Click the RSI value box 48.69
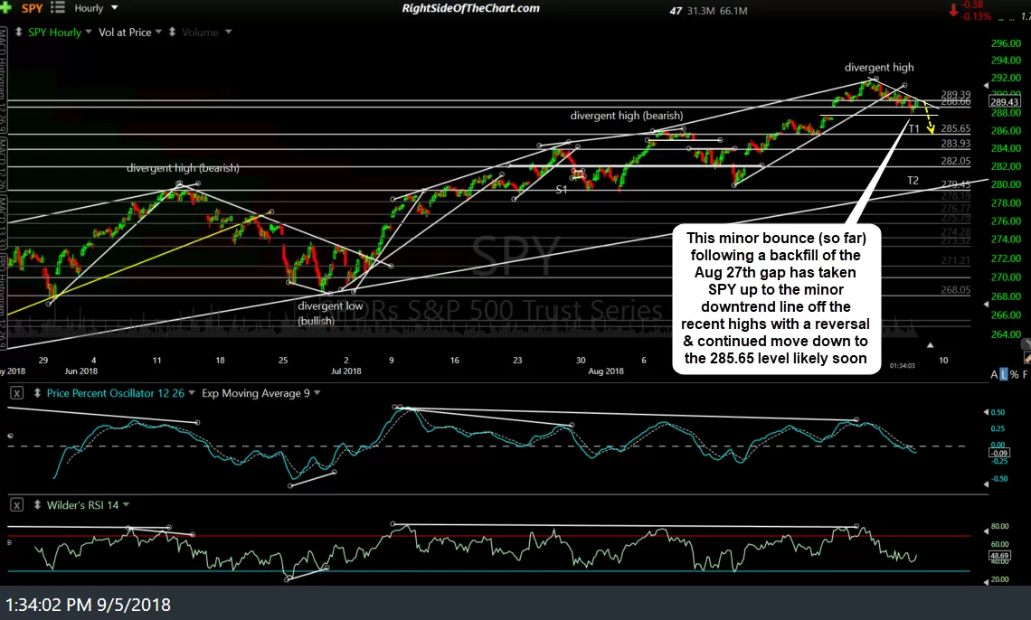 tap(999, 556)
